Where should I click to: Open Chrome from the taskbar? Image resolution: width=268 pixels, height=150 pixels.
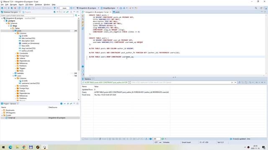(24, 147)
